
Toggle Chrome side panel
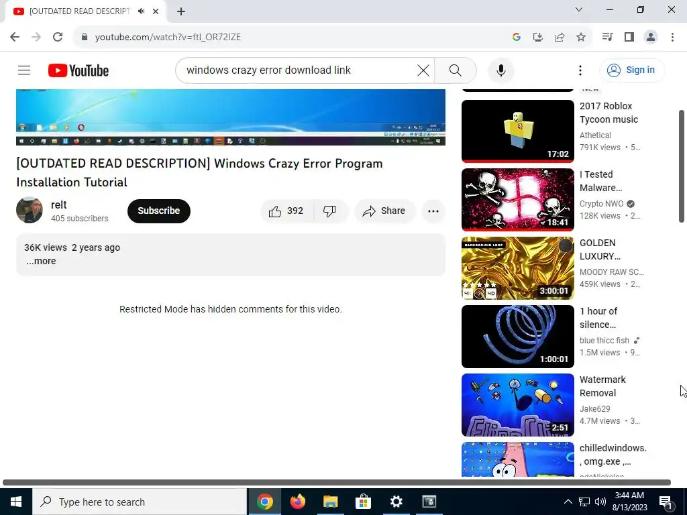629,37
